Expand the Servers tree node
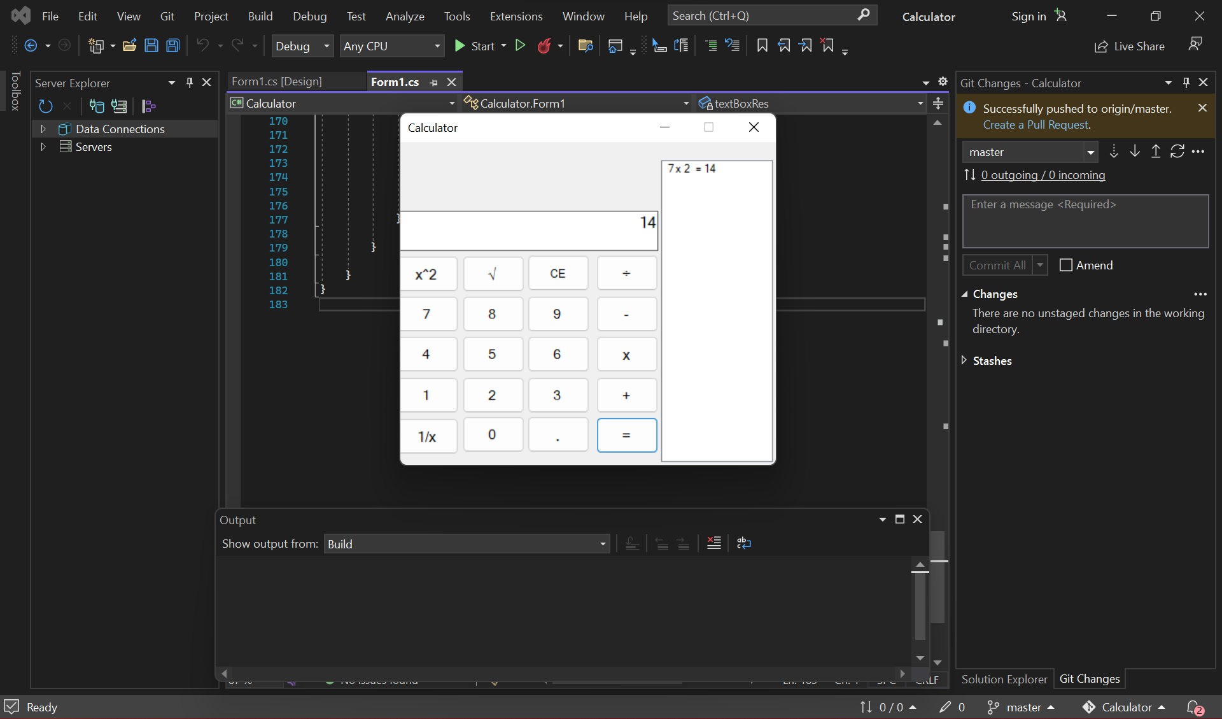1222x719 pixels. pyautogui.click(x=43, y=146)
